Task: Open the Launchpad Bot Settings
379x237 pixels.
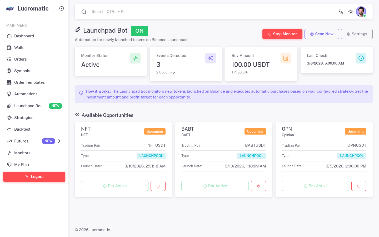Action: click(357, 34)
